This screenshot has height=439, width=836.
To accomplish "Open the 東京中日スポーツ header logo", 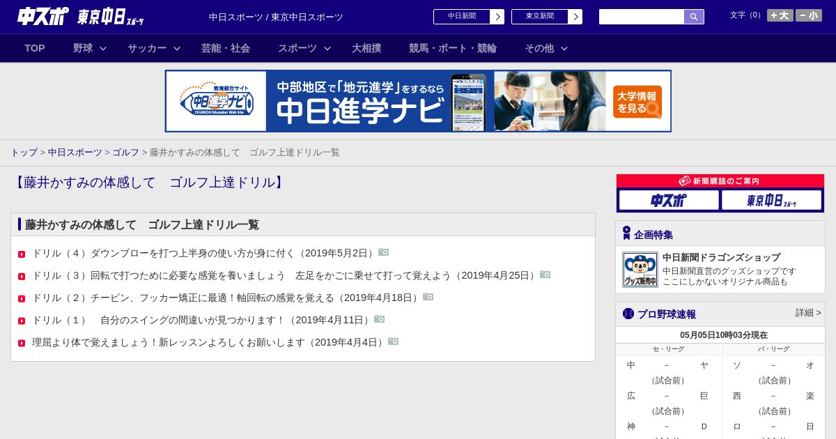I will point(111,17).
